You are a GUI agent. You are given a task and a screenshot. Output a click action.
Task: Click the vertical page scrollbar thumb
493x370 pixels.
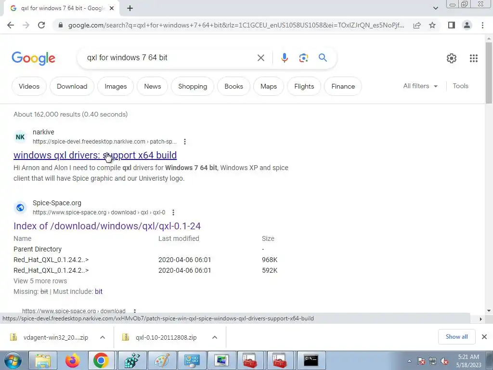click(x=489, y=72)
